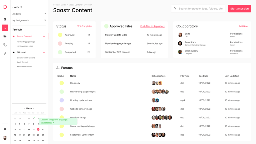Click the Blog copy yellow status dot

point(62,83)
